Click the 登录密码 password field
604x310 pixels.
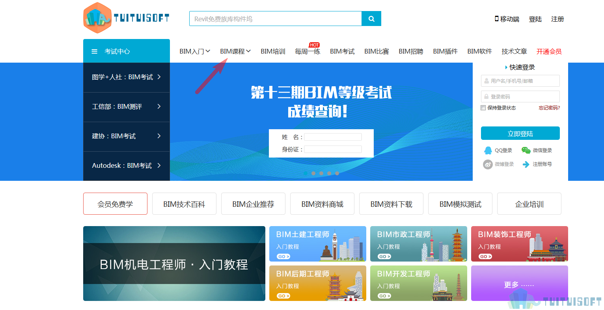coord(520,97)
